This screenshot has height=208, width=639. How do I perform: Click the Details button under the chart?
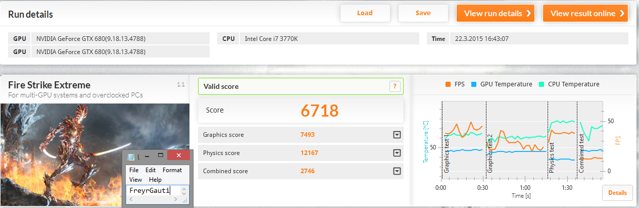617,193
